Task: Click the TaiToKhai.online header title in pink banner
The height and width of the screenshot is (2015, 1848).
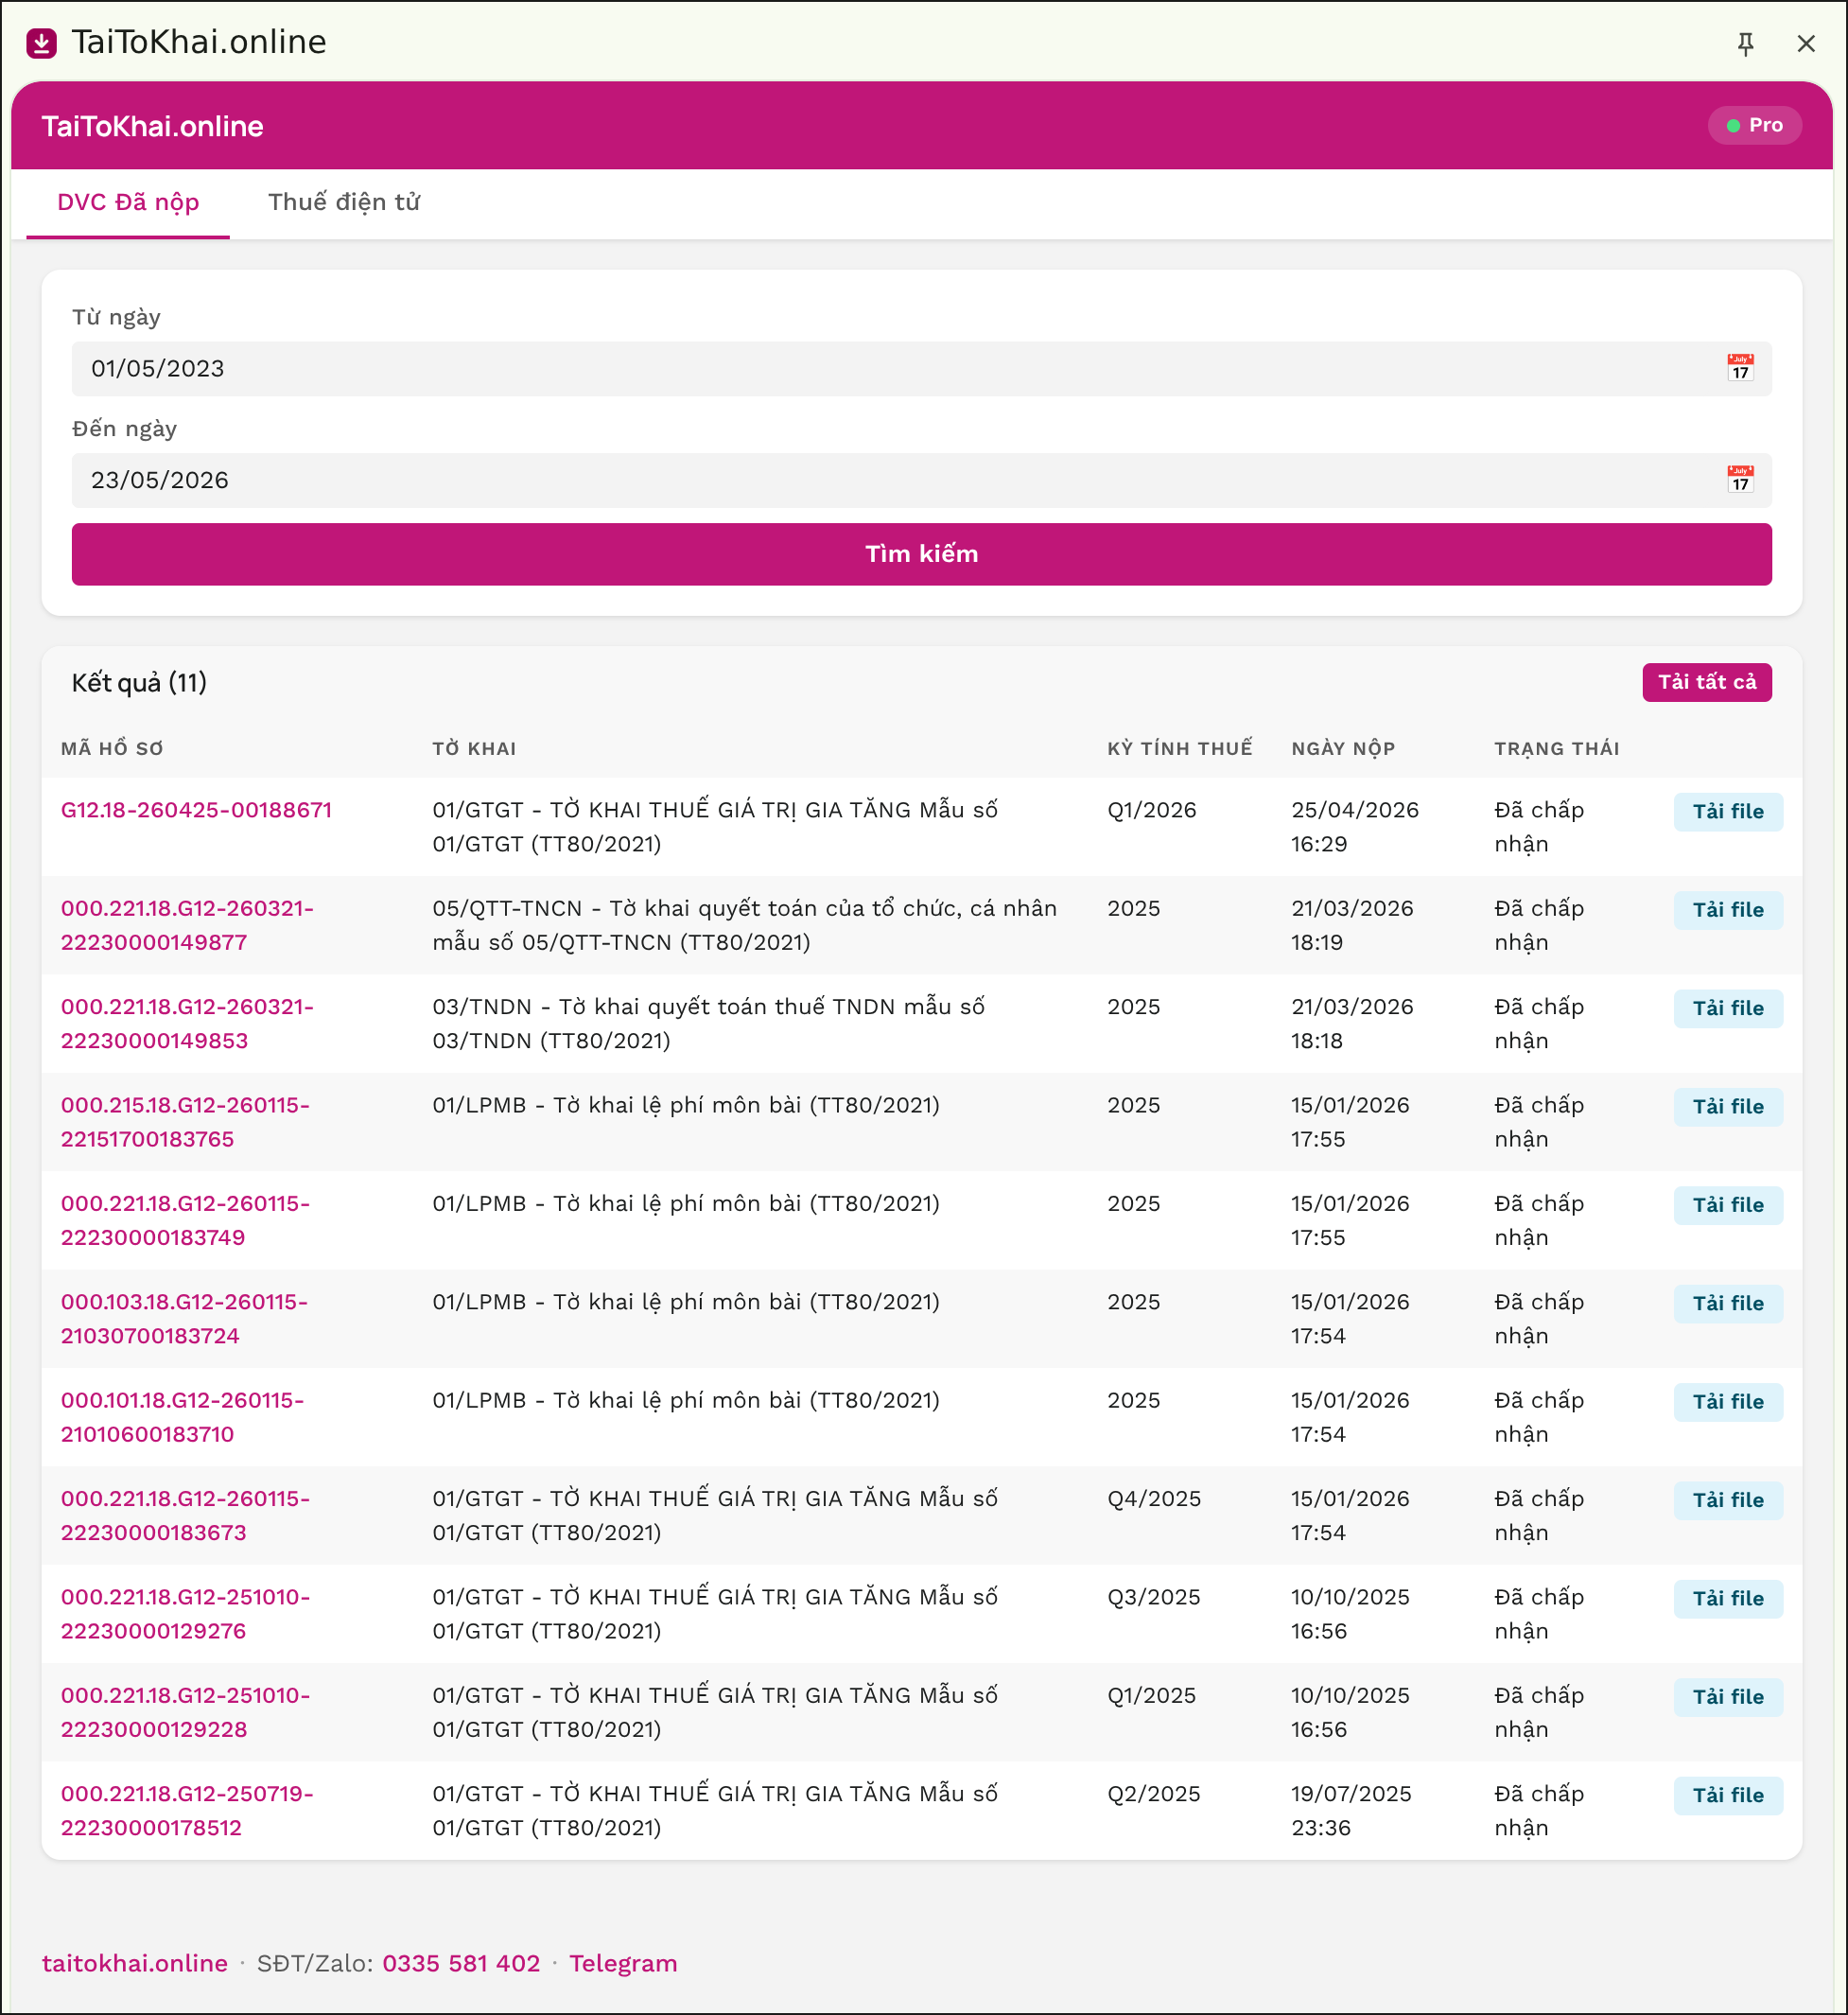Action: pos(152,126)
